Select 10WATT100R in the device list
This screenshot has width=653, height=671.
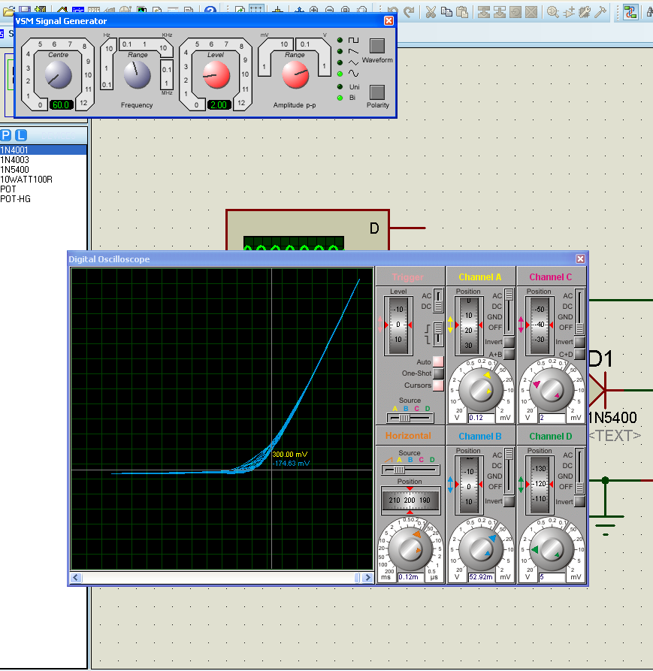pos(44,180)
